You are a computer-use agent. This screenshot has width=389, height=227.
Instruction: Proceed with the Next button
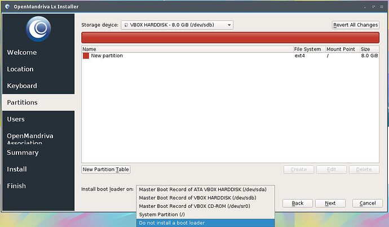(330, 203)
